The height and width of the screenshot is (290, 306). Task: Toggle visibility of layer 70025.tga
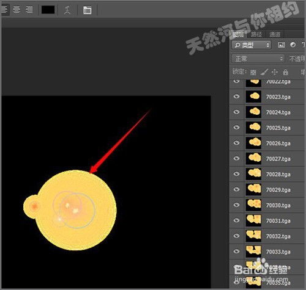click(236, 127)
